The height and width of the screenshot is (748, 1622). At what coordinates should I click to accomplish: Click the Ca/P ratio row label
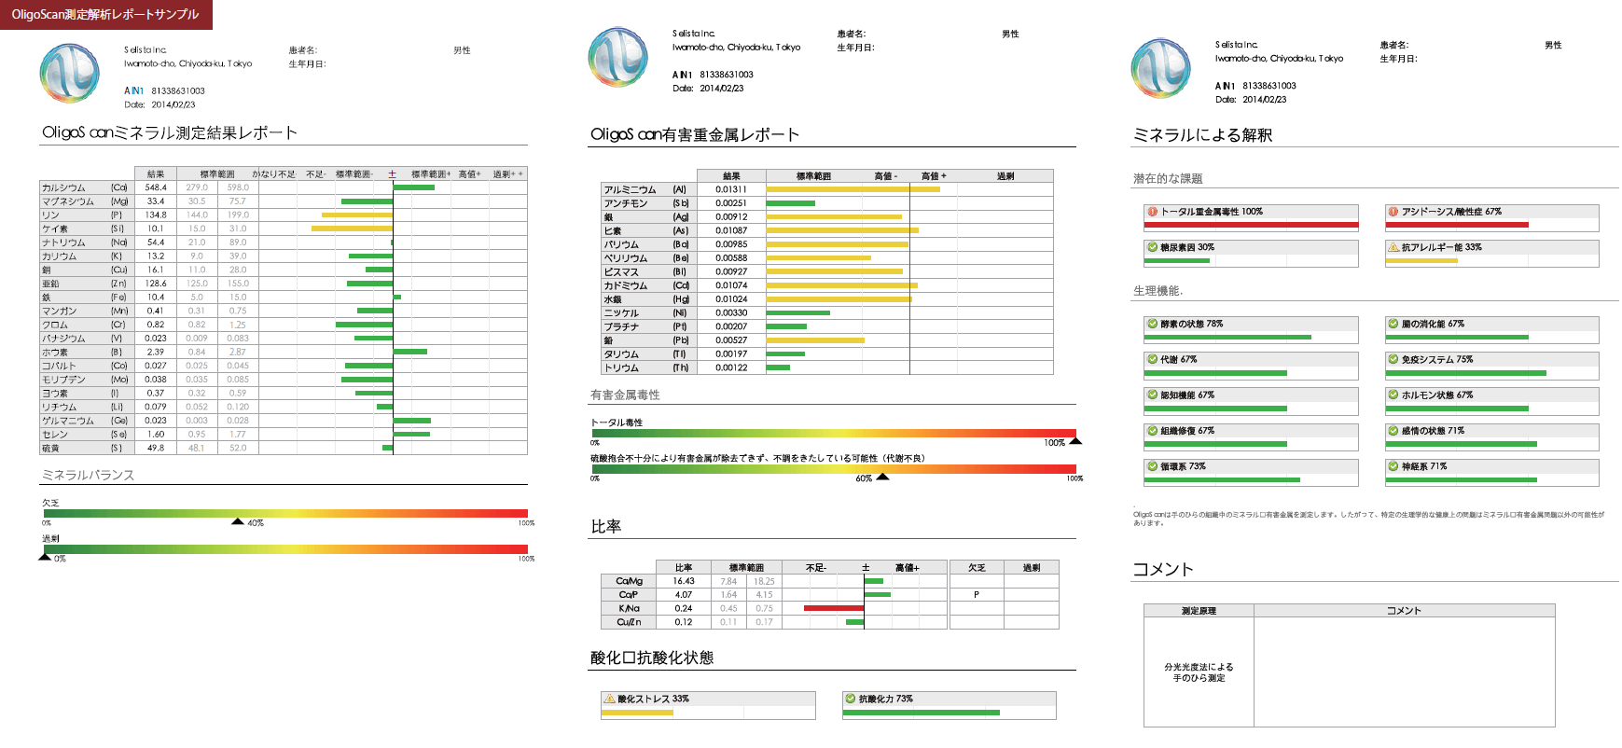click(628, 595)
